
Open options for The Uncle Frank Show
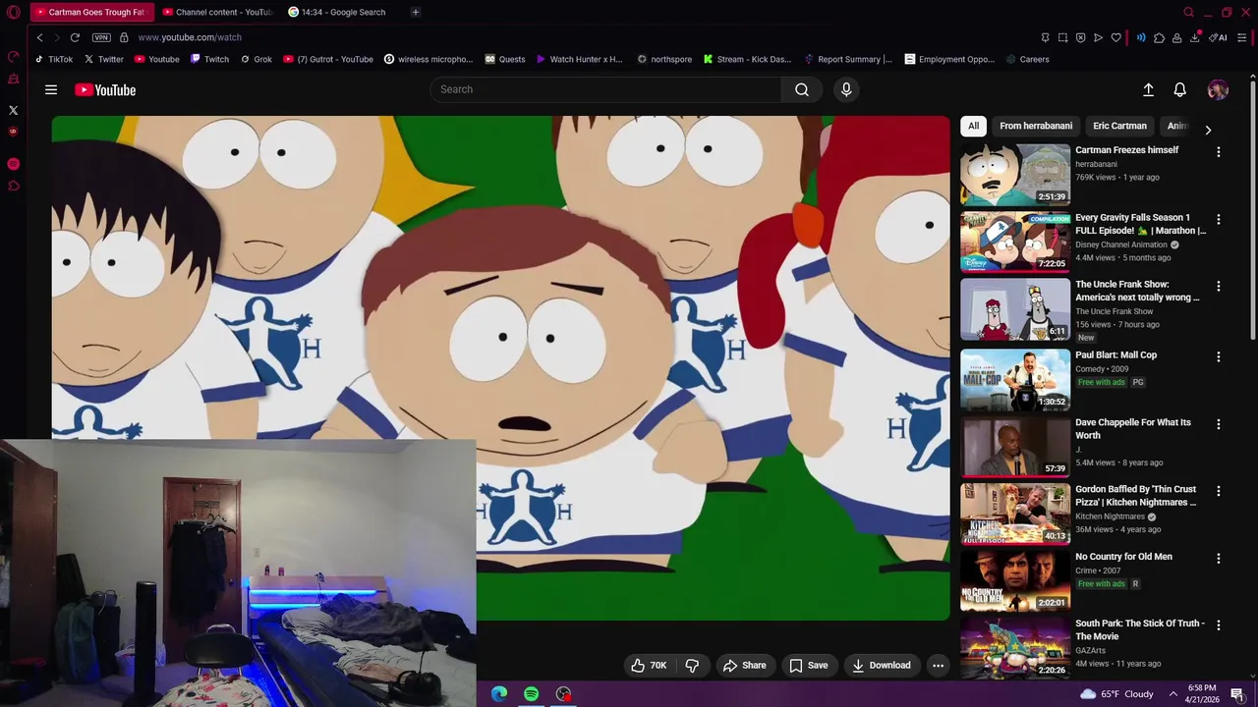coord(1219,286)
